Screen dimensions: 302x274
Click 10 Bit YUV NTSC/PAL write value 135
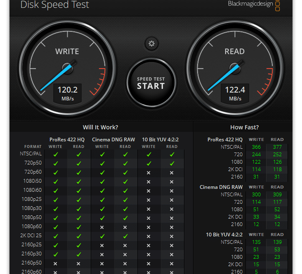tap(256, 242)
